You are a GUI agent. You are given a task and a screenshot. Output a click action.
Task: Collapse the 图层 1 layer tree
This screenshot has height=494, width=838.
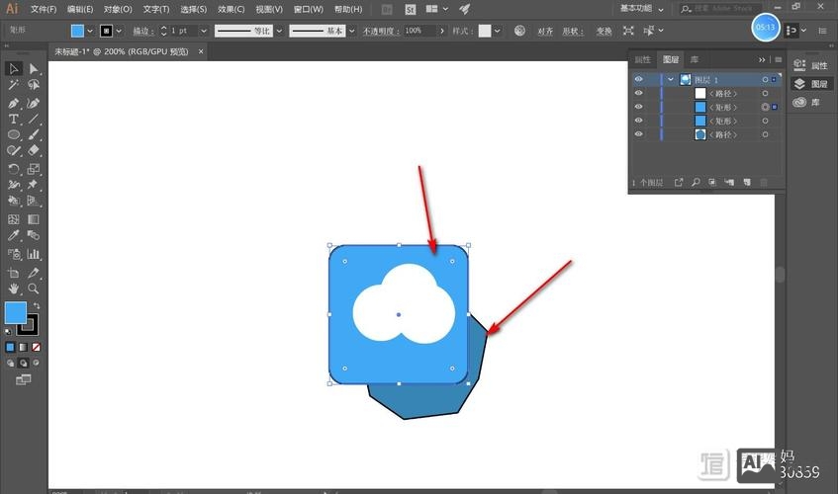[671, 79]
